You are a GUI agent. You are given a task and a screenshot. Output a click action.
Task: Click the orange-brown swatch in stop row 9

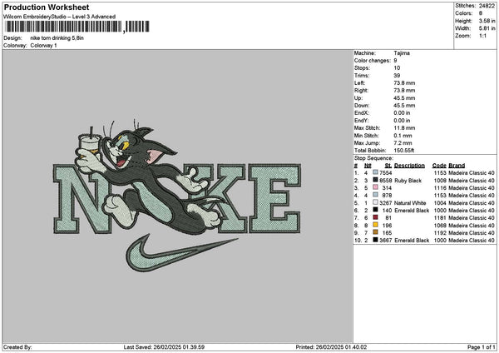376,232
